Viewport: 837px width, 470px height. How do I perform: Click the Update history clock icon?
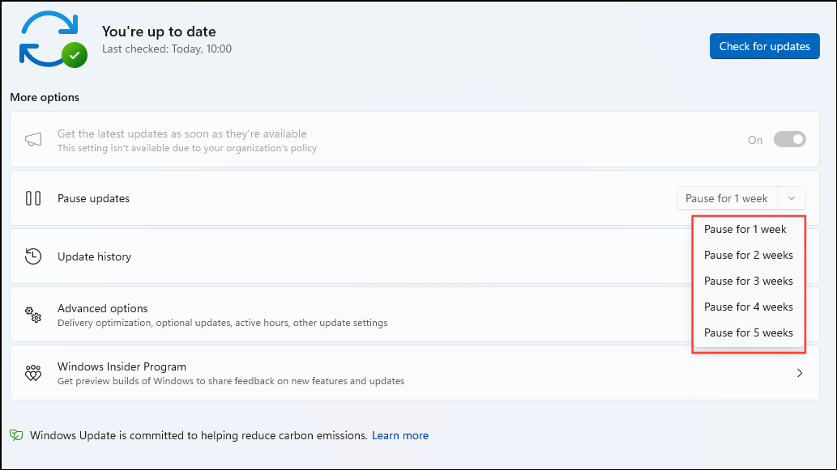[33, 256]
